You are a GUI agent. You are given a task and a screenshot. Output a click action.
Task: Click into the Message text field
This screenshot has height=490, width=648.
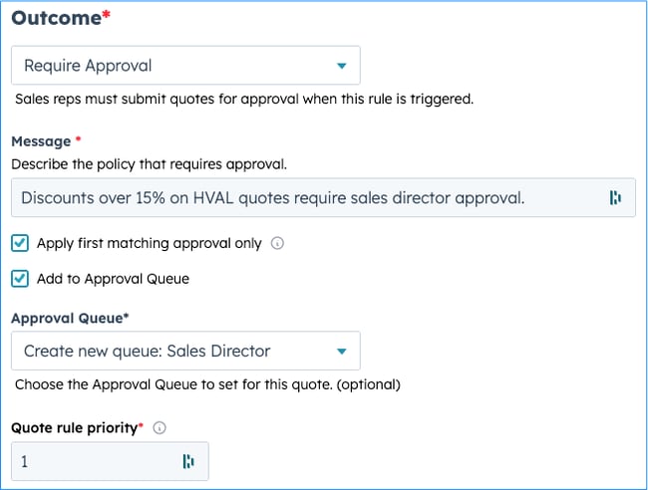(x=299, y=198)
